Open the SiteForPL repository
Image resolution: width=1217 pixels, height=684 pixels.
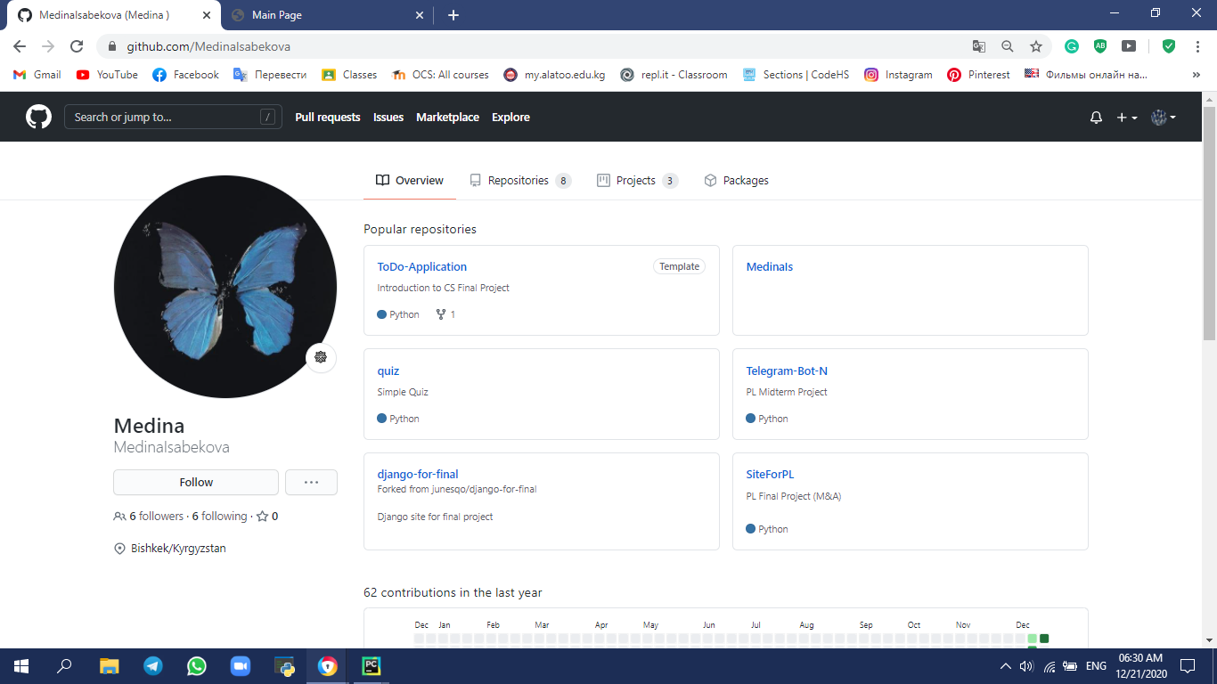click(x=770, y=474)
